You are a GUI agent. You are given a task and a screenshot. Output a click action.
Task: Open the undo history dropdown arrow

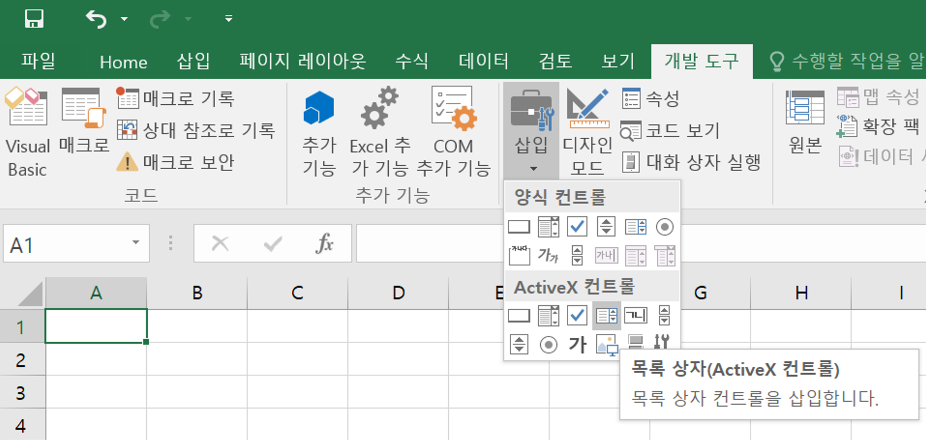pyautogui.click(x=124, y=19)
